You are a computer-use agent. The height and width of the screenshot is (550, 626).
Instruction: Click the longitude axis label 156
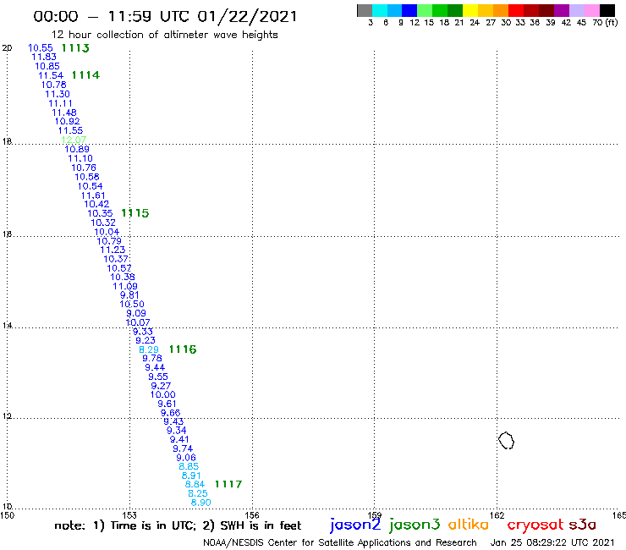click(252, 515)
